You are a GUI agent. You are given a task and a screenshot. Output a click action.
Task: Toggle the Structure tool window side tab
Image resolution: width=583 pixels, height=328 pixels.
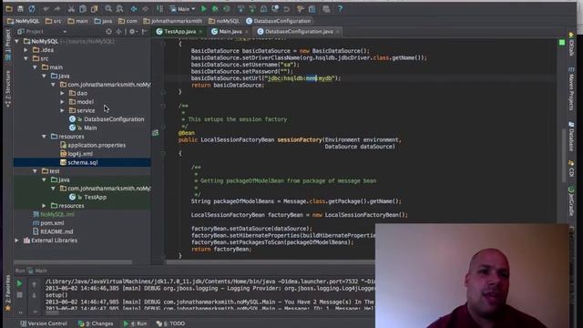tap(7, 89)
